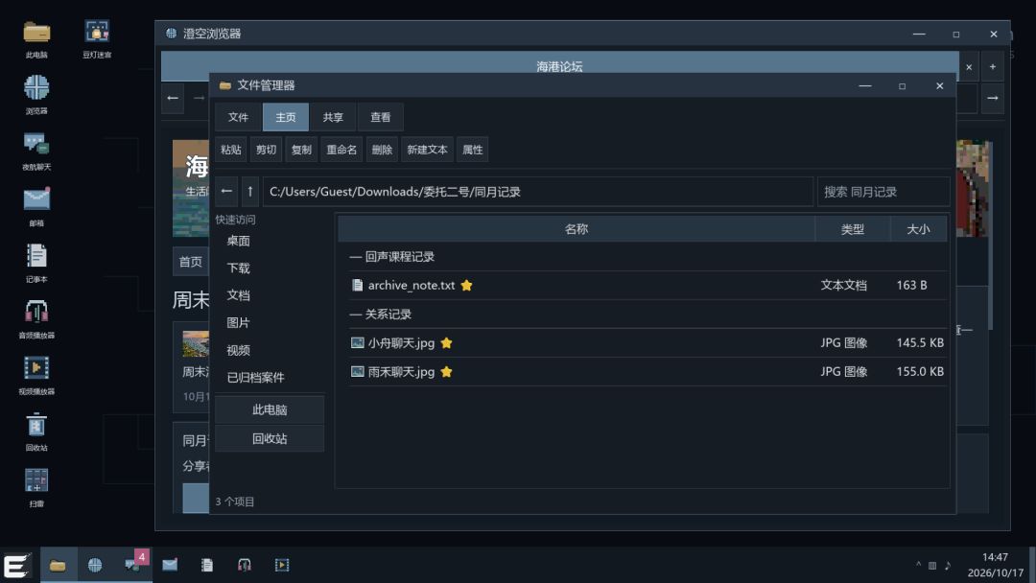The width and height of the screenshot is (1036, 583).
Task: Select 文档 in quick access
Action: (239, 295)
